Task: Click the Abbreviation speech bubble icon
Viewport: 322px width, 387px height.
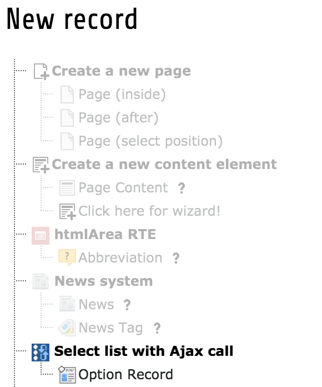Action: tap(67, 257)
